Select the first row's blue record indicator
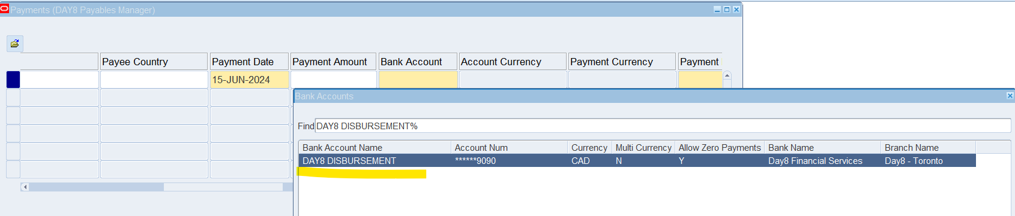 click(x=13, y=80)
